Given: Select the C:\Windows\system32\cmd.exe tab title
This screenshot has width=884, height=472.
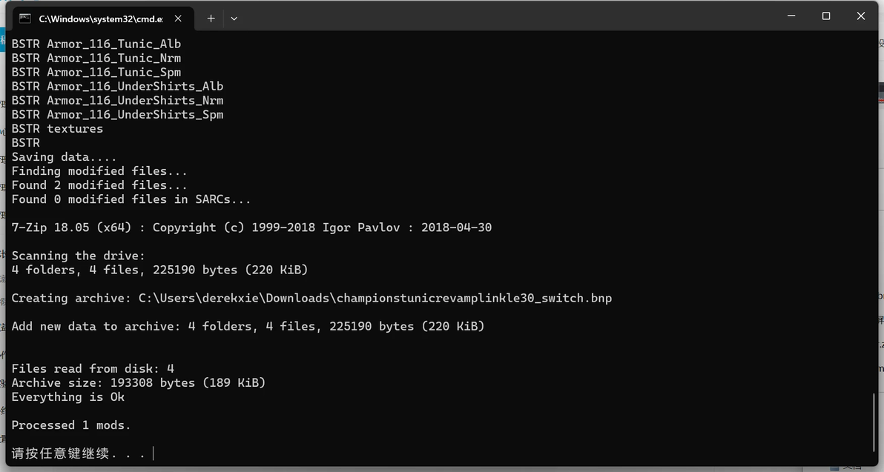Looking at the screenshot, I should (101, 19).
